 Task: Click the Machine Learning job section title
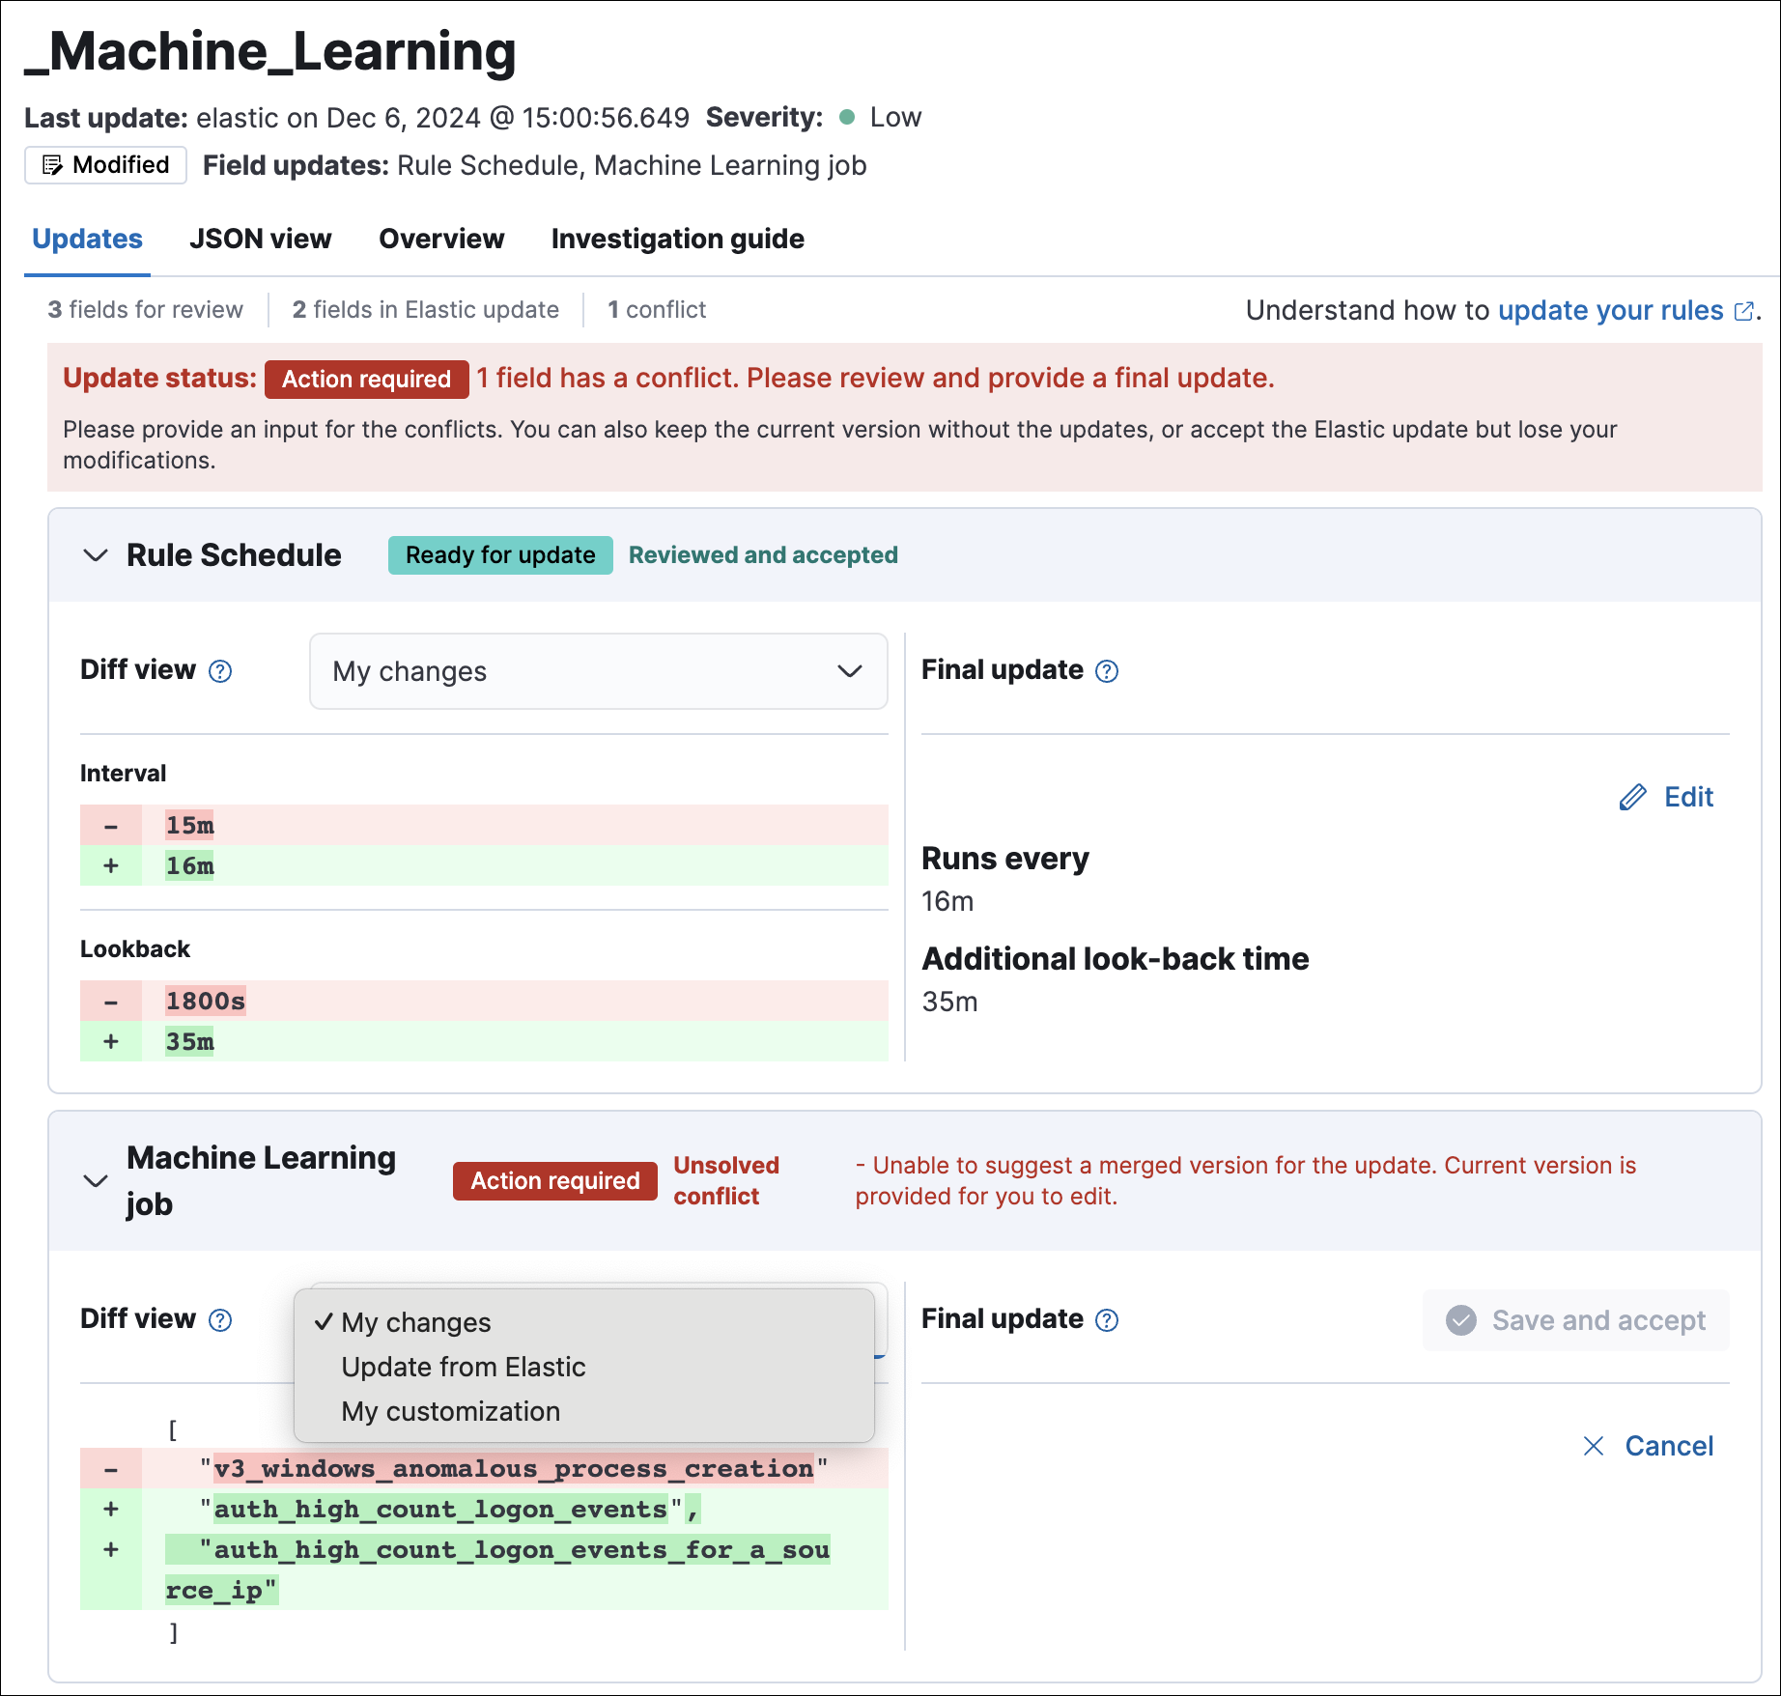[261, 1180]
